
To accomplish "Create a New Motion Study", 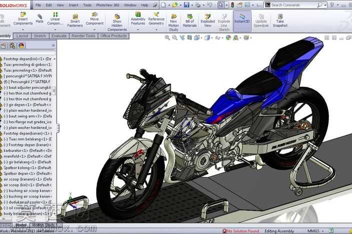I will point(173,22).
